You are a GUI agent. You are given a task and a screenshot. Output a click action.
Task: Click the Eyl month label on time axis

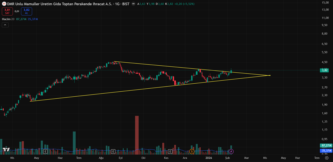(120, 158)
